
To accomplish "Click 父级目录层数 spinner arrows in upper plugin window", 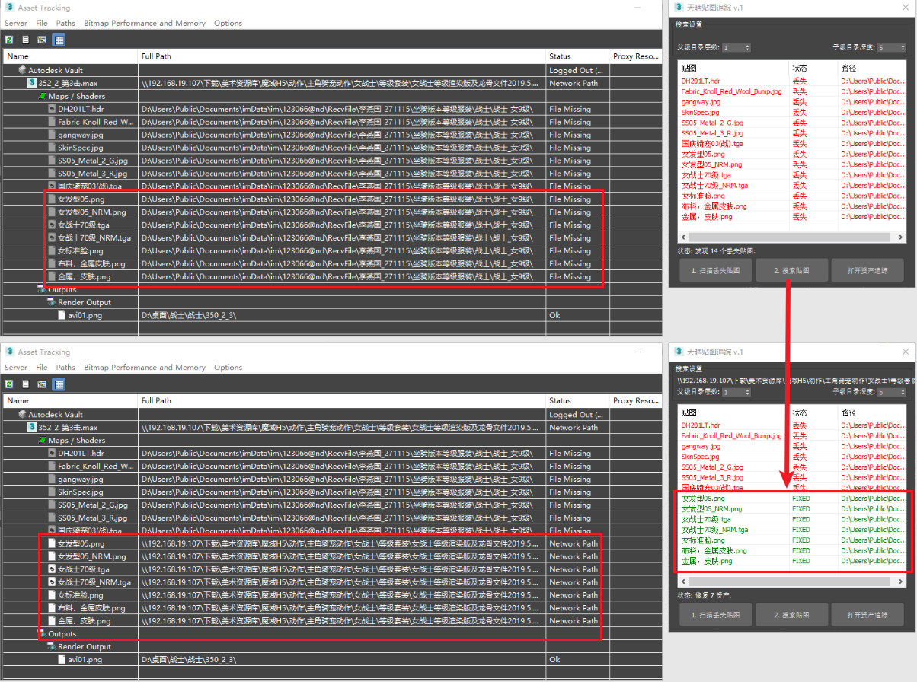I will coord(746,48).
